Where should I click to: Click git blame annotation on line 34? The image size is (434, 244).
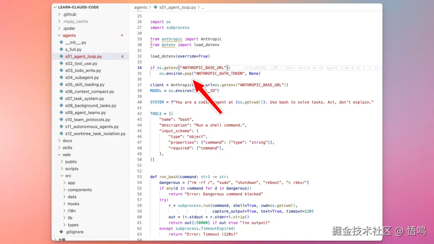pyautogui.click(x=313, y=68)
